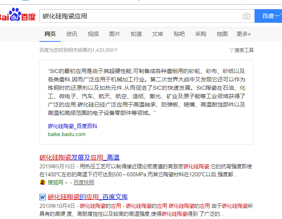The height and width of the screenshot is (219, 282).
Task: Open the 视频 tab
Action: click(x=93, y=34)
